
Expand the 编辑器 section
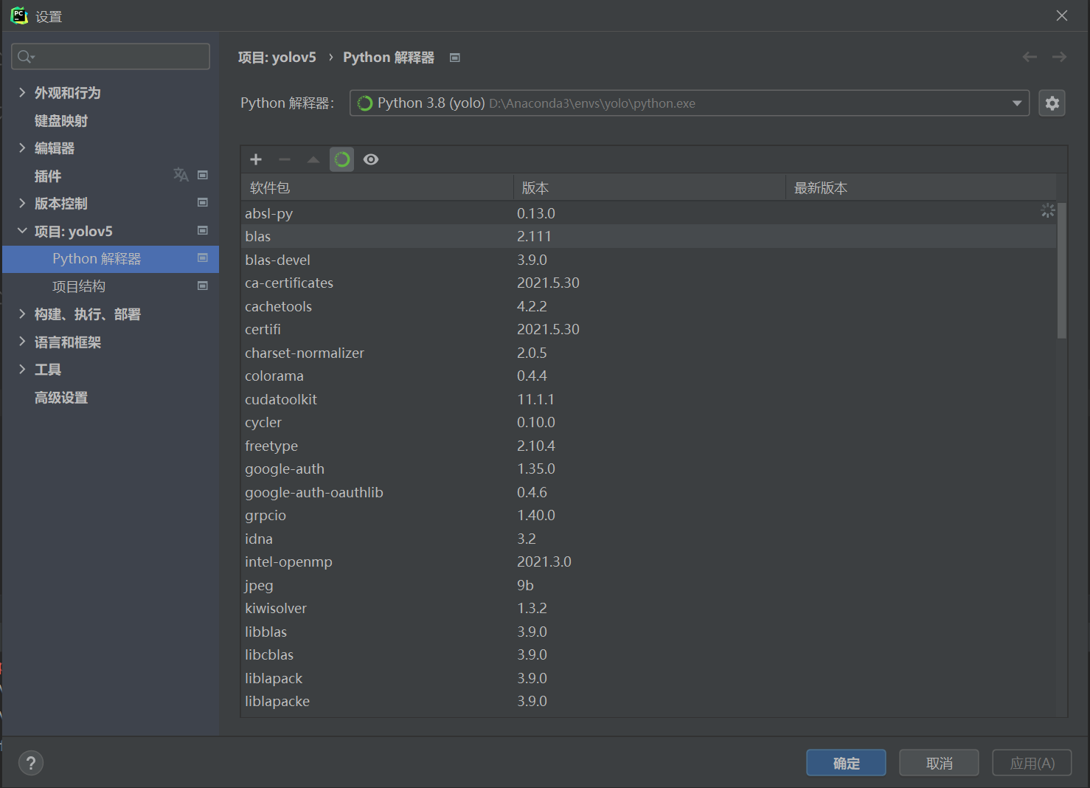coord(22,148)
